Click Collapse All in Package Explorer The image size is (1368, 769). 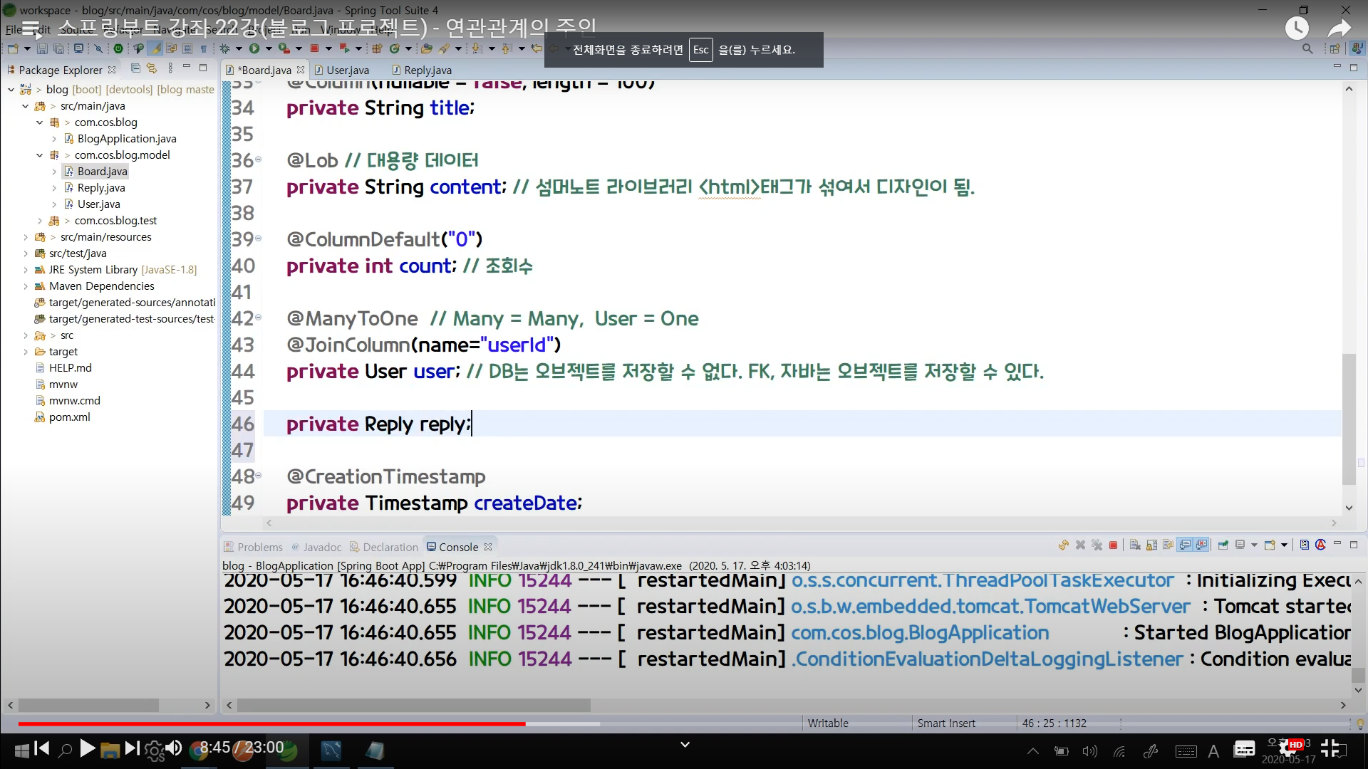tap(135, 68)
